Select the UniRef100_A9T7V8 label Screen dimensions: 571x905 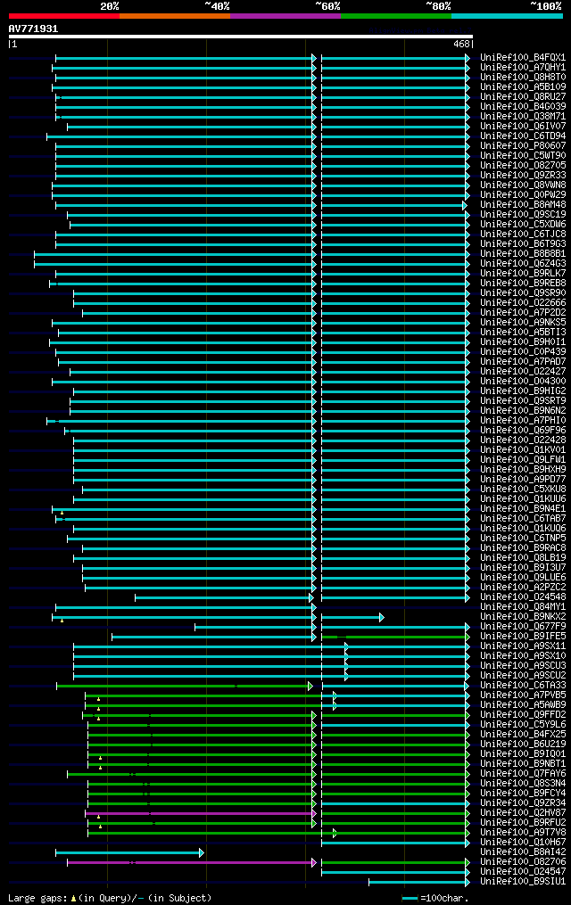coord(523,833)
